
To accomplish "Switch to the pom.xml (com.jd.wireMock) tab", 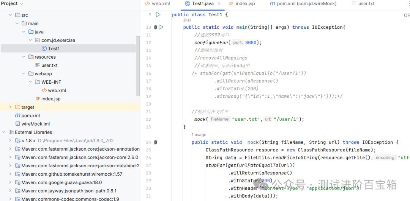I will [303, 4].
